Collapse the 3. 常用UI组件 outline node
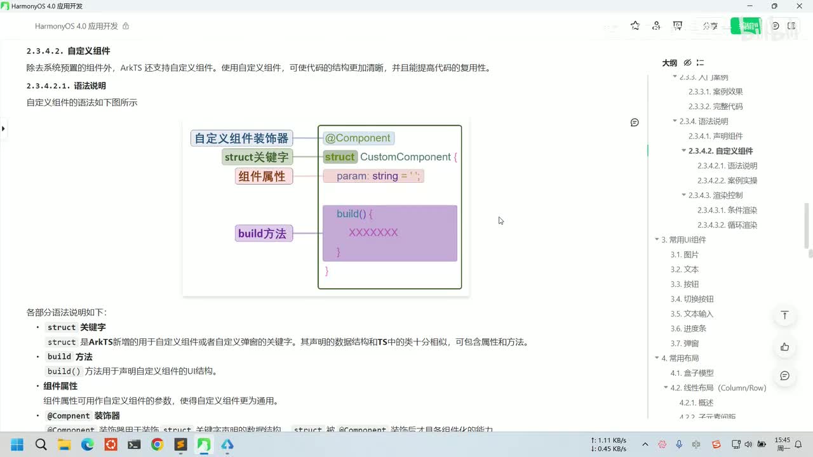 [657, 240]
